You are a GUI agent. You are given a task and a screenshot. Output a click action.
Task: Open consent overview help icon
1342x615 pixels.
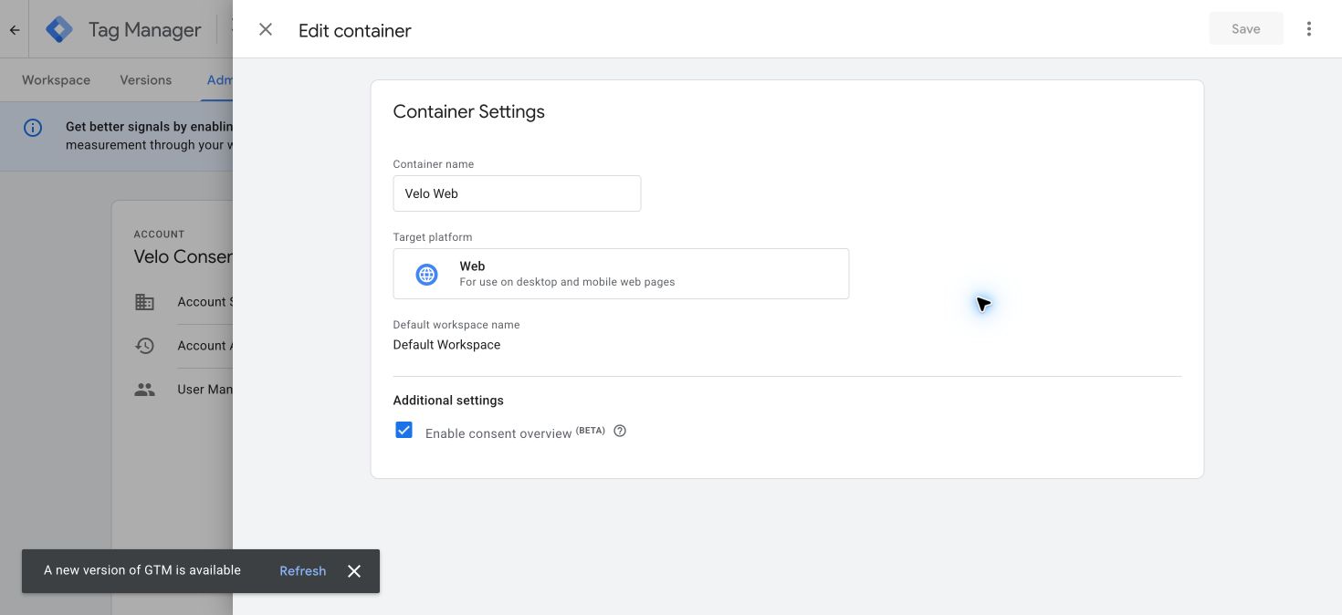tap(620, 431)
